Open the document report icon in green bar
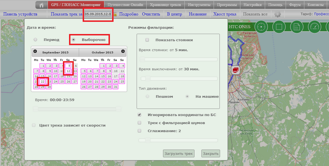 [296, 27]
